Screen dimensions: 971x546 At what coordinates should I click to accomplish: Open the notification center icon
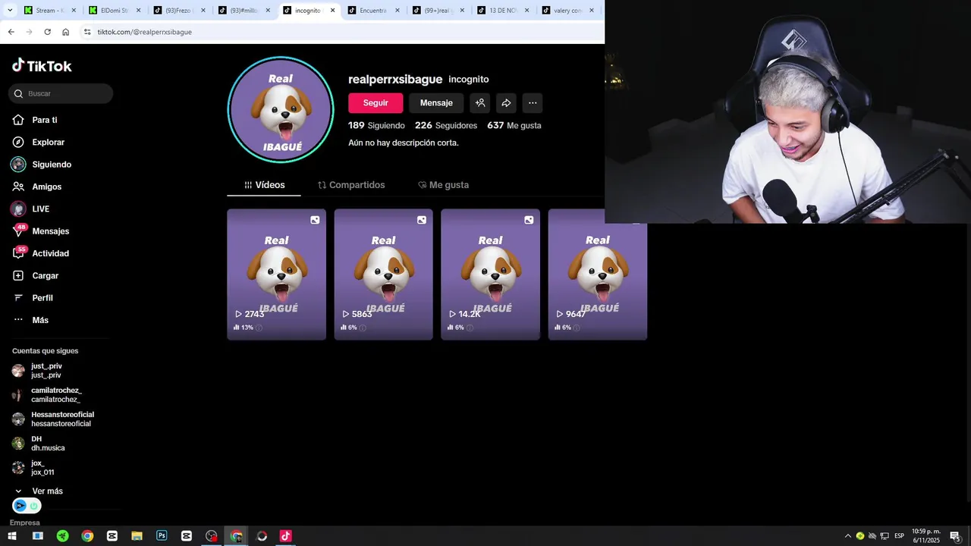pyautogui.click(x=955, y=536)
